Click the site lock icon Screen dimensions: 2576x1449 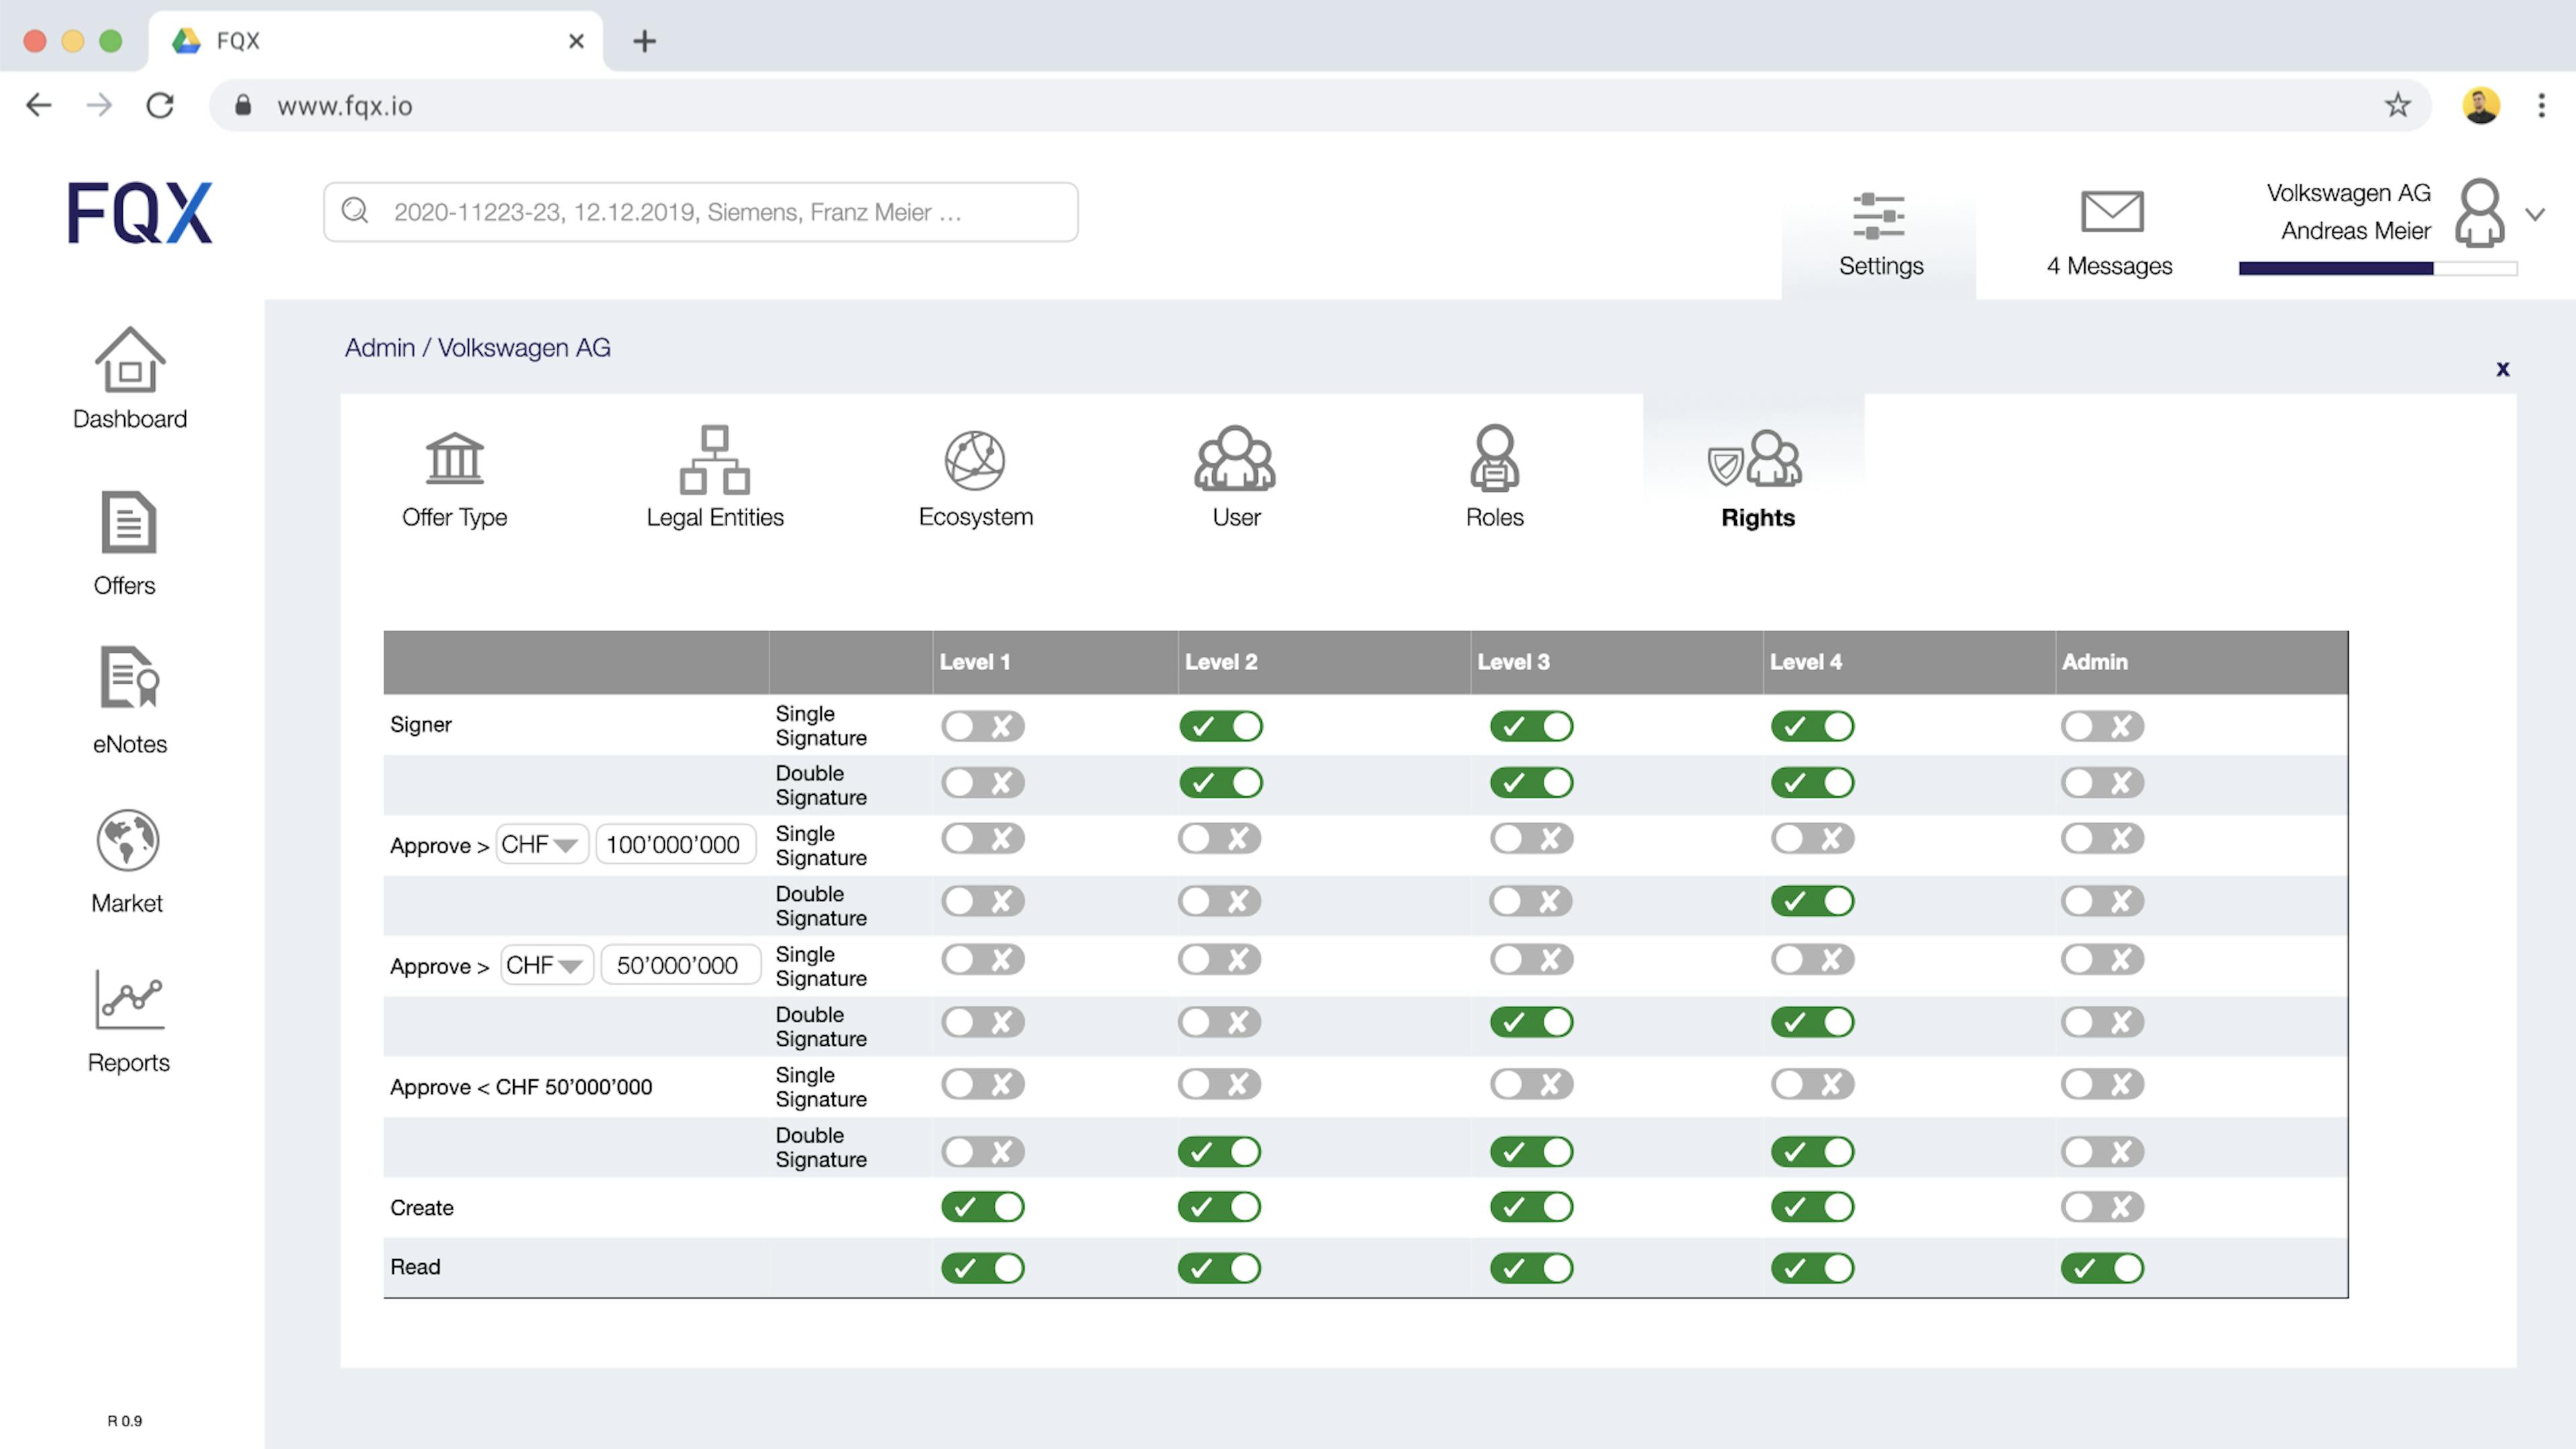pyautogui.click(x=242, y=105)
